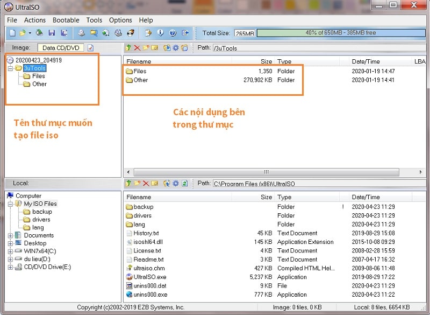Click the Open folder toolbar icon
Screen dimensions: 430x315
[23, 33]
